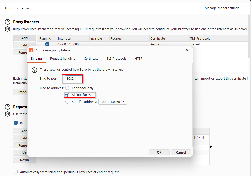Click Edit under Proxy listeners
251x176 pixels.
click(x=24, y=45)
